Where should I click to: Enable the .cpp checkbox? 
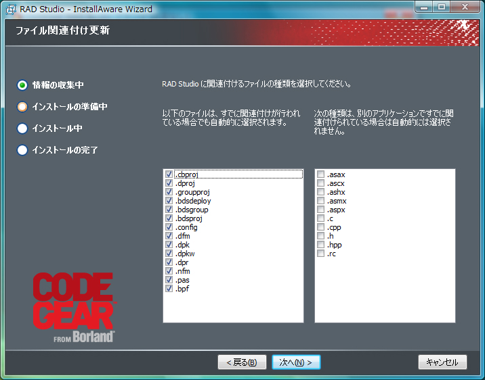coord(321,227)
